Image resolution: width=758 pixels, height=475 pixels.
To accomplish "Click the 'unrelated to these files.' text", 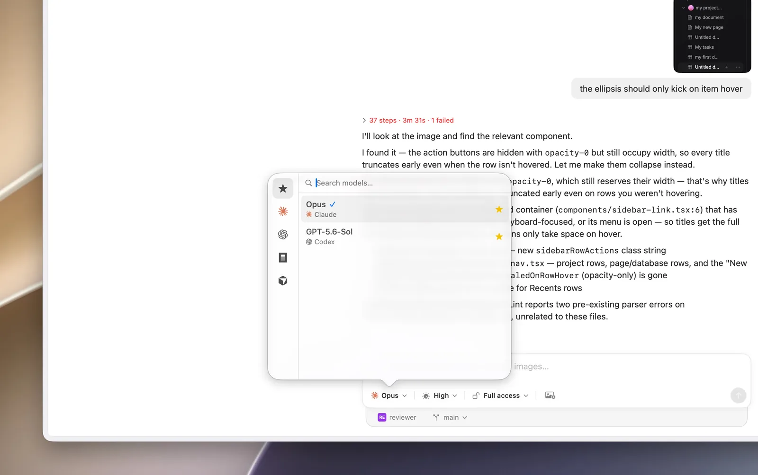I will [561, 317].
